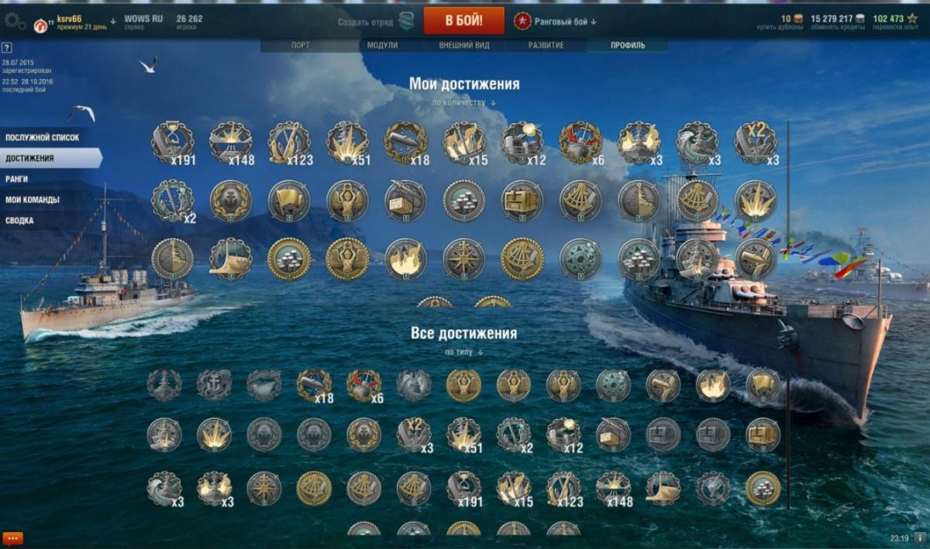Switch to the МОДУЛИ tab
930x549 pixels.
click(382, 45)
